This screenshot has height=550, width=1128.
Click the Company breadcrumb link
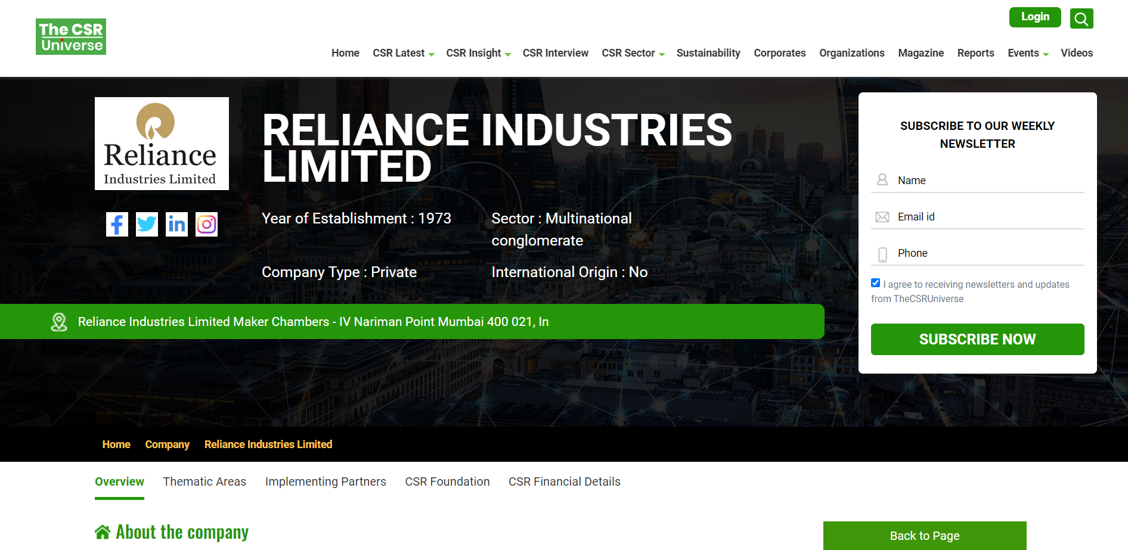click(167, 445)
